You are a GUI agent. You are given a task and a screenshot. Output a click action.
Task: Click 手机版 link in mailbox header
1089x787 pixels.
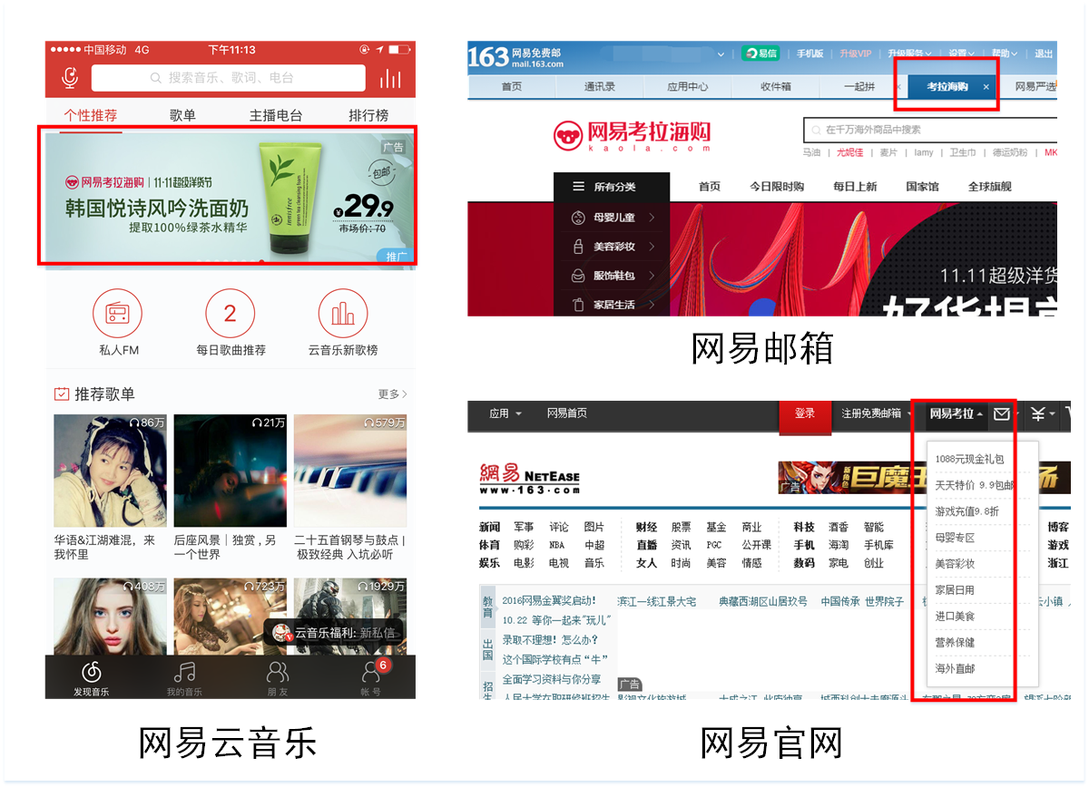(810, 53)
